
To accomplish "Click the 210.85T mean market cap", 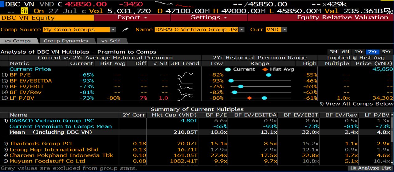I will pos(185,132).
